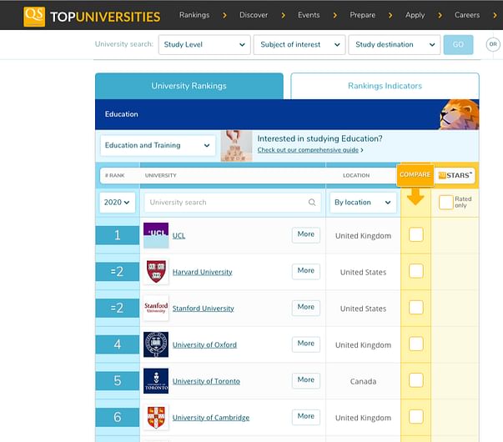
Task: Tick the compare checkbox for UCL
Action: click(x=415, y=235)
